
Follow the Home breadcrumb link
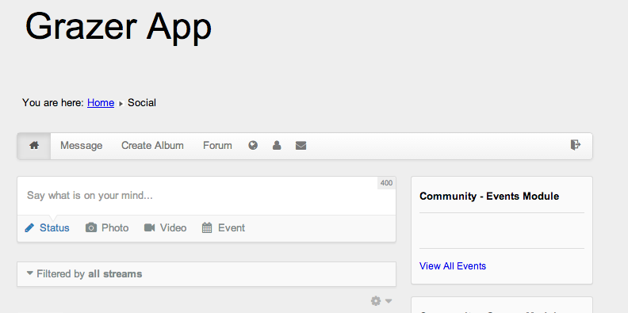coord(101,103)
